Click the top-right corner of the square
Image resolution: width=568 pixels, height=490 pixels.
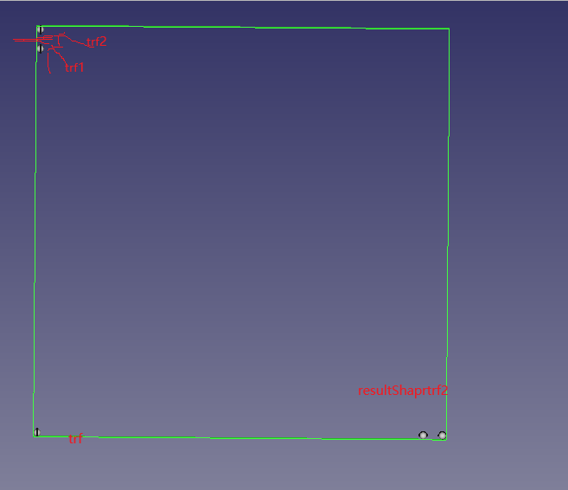(449, 29)
